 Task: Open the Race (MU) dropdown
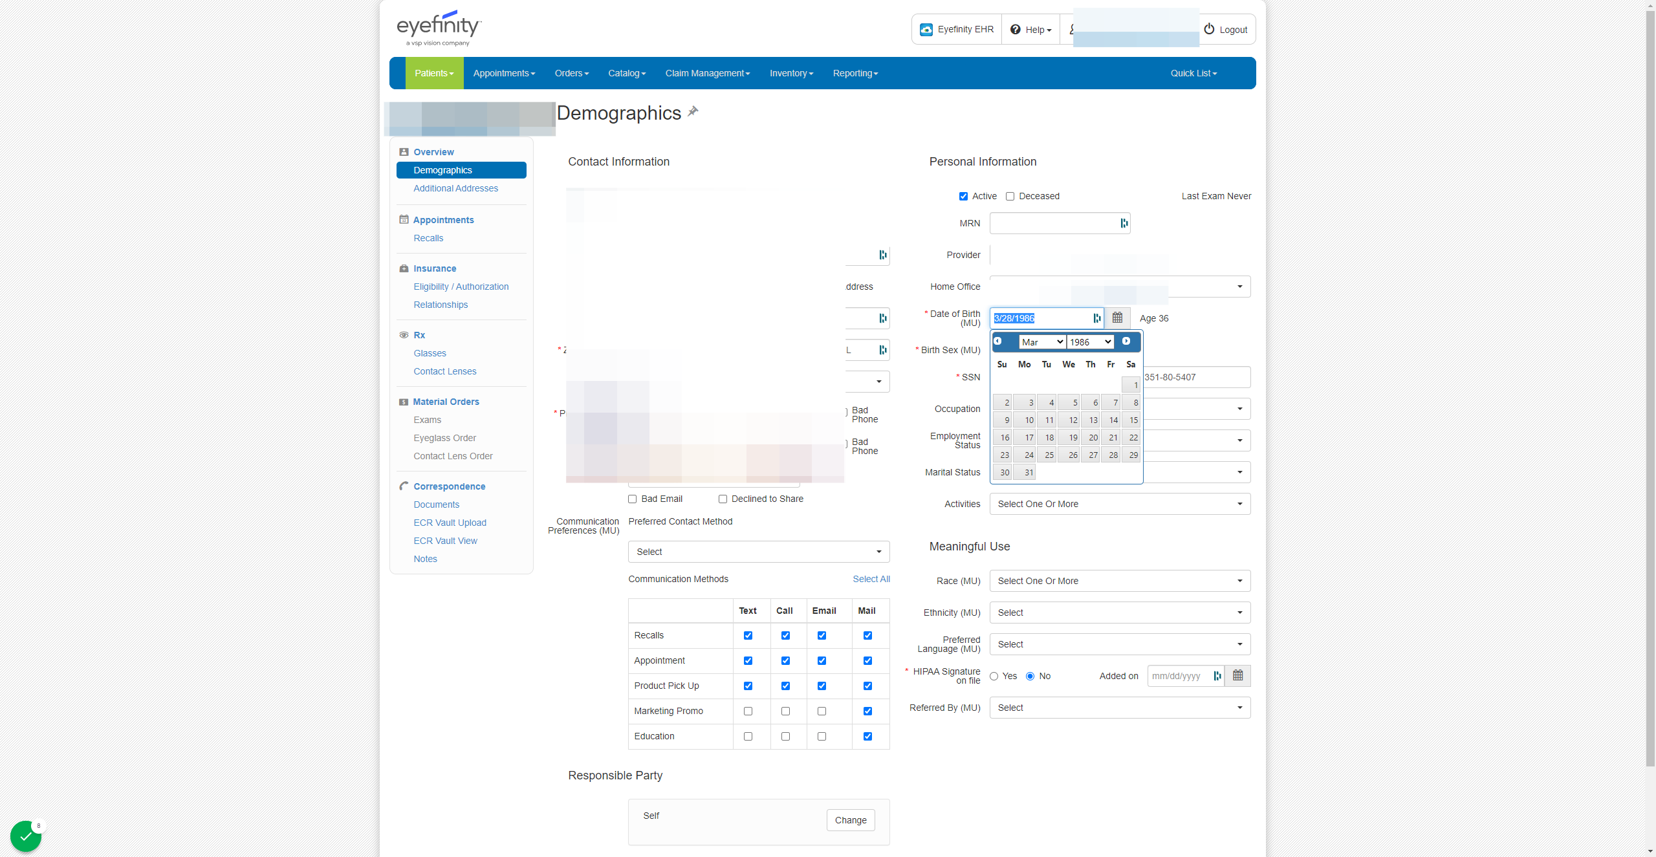pyautogui.click(x=1120, y=581)
